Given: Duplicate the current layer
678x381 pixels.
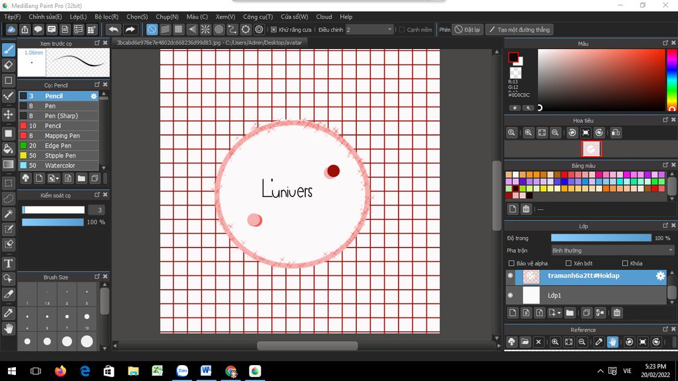Looking at the screenshot, I should 587,313.
